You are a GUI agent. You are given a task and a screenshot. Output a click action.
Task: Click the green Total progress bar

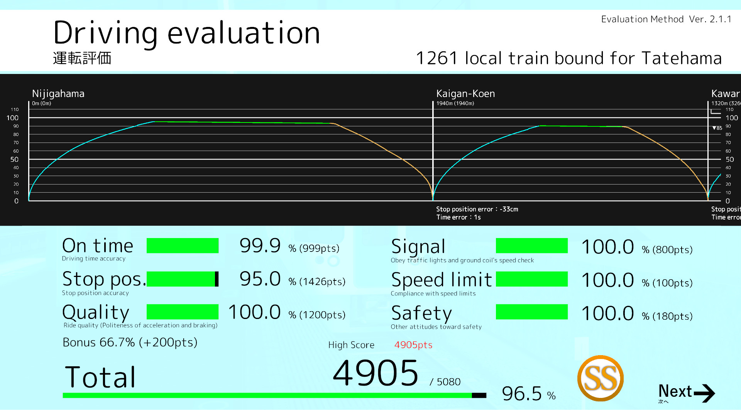[x=266, y=395]
